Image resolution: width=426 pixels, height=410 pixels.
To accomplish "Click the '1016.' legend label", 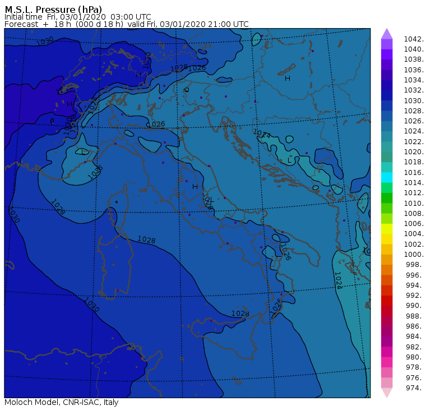I will click(x=414, y=172).
